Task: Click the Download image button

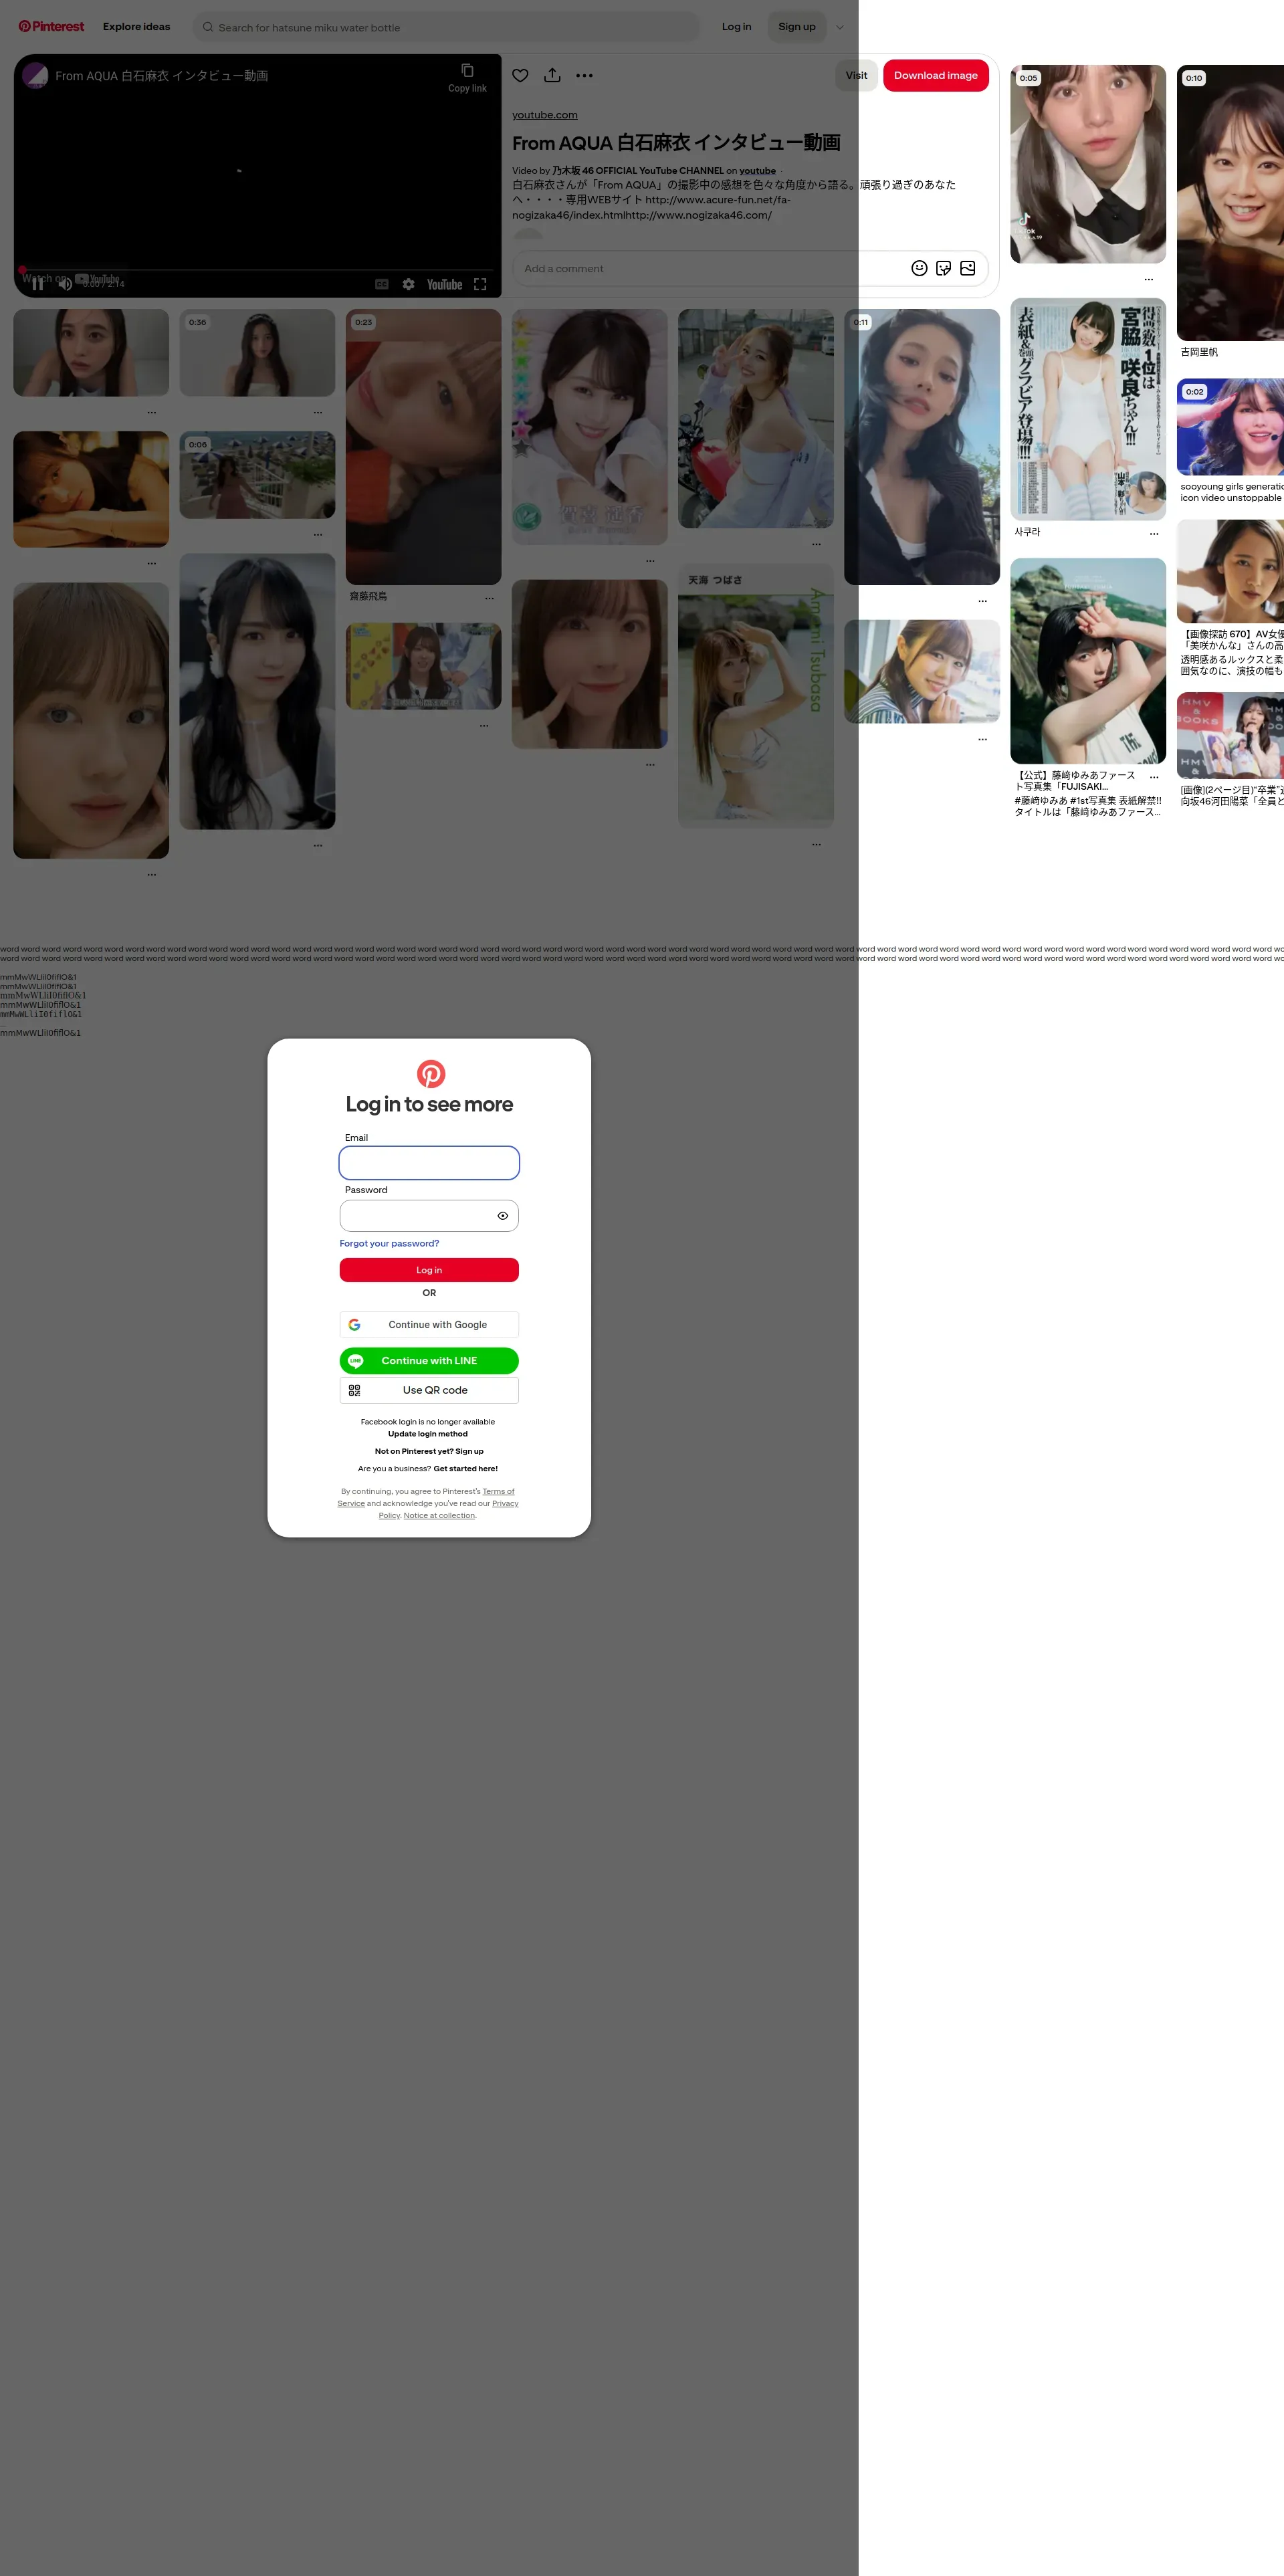Action: 935,76
